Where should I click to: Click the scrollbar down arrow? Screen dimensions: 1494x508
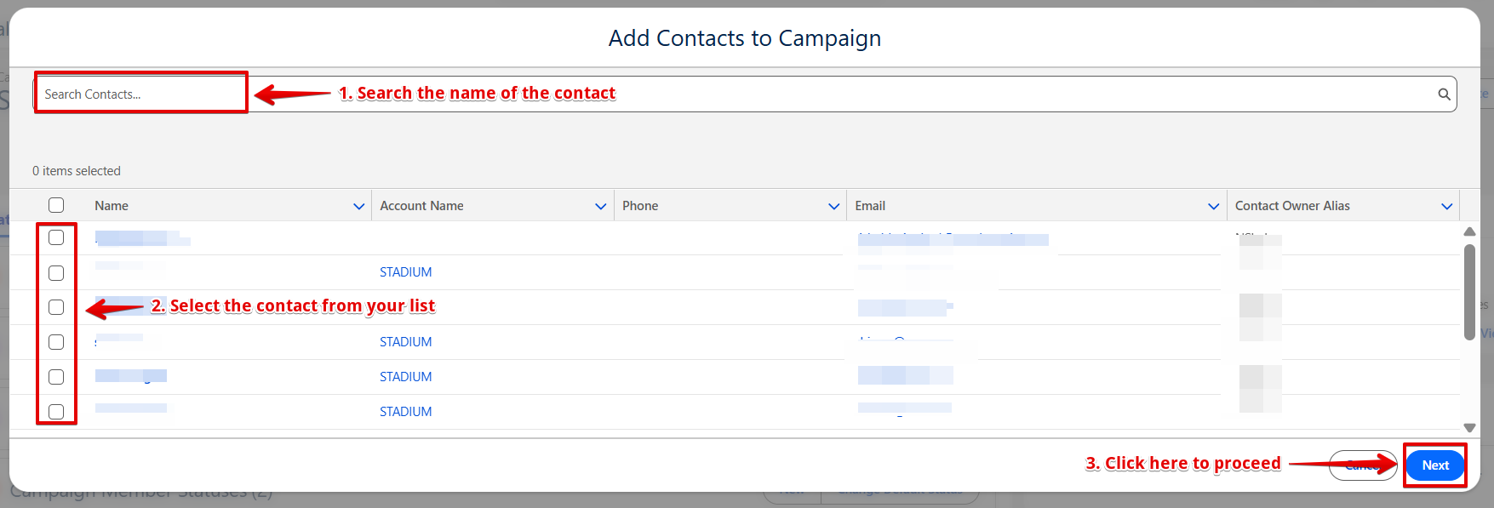[x=1469, y=428]
